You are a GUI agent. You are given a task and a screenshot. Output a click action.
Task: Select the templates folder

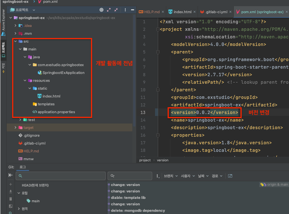point(44,104)
